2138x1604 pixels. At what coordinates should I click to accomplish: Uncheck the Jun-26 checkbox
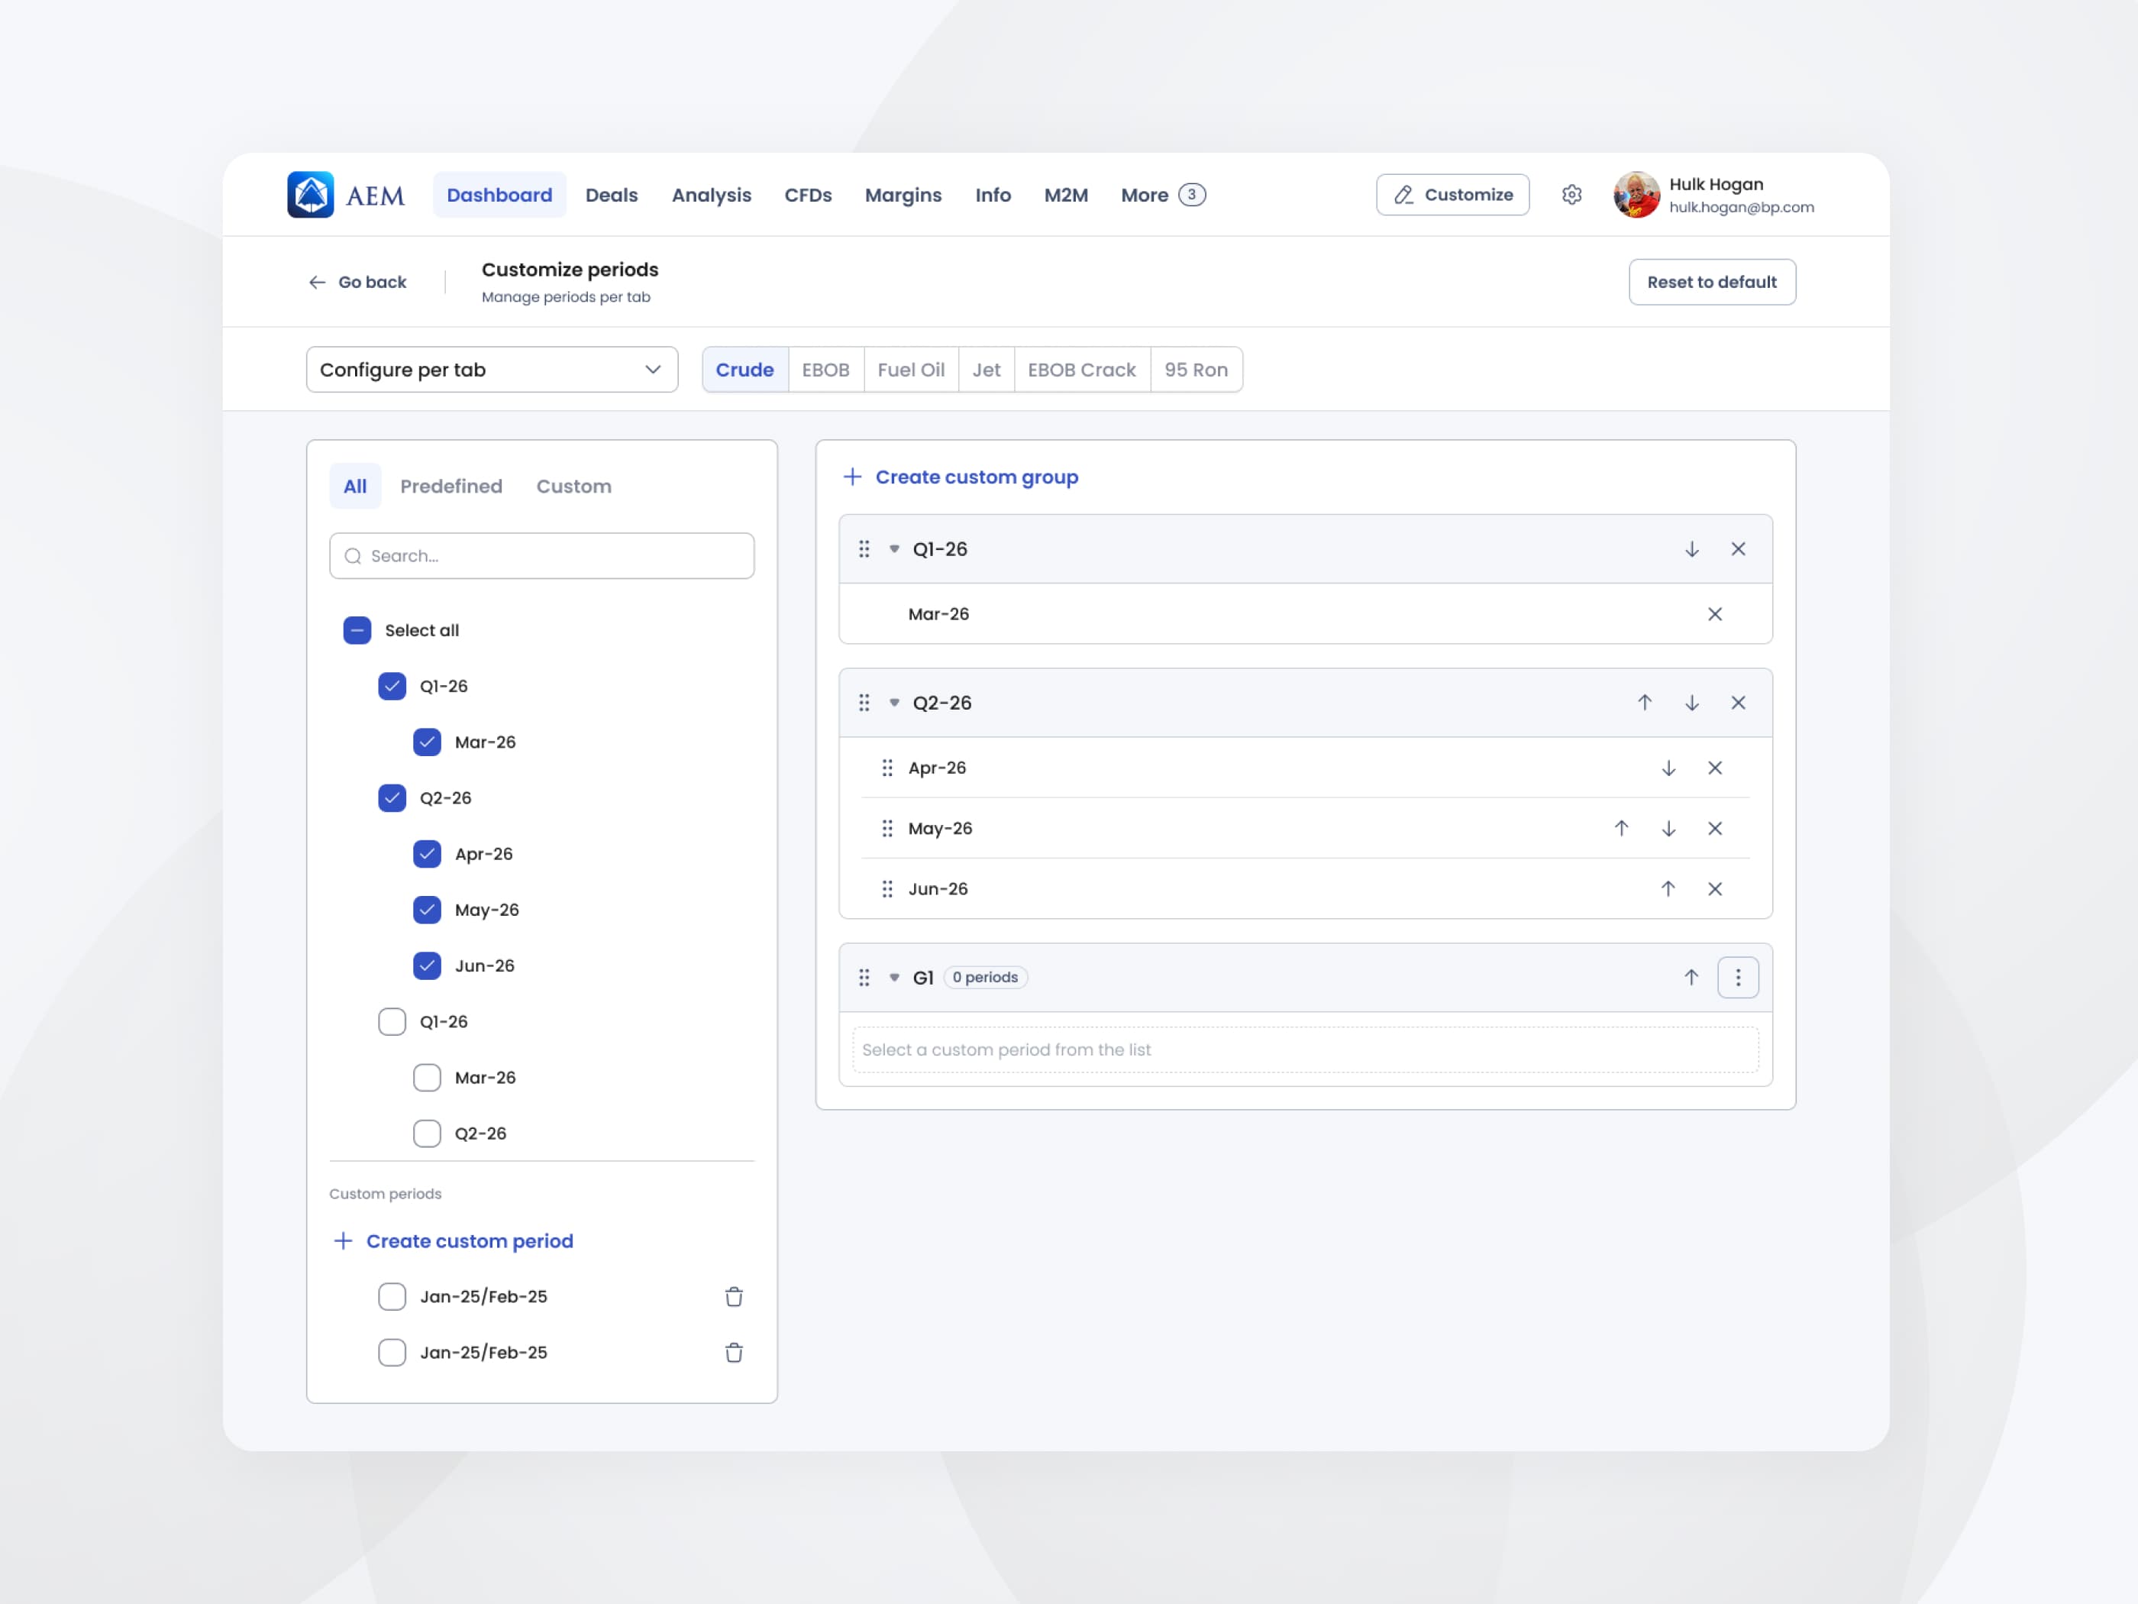427,966
